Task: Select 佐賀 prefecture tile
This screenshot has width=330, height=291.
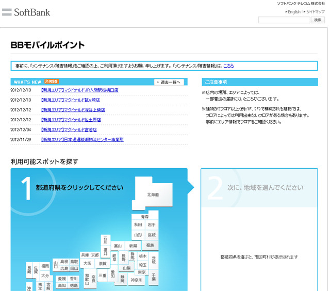Action: (x=36, y=270)
